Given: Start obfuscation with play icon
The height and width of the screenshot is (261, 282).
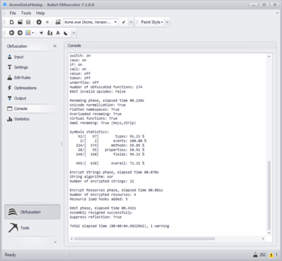Looking at the screenshot, I should [x=39, y=22].
